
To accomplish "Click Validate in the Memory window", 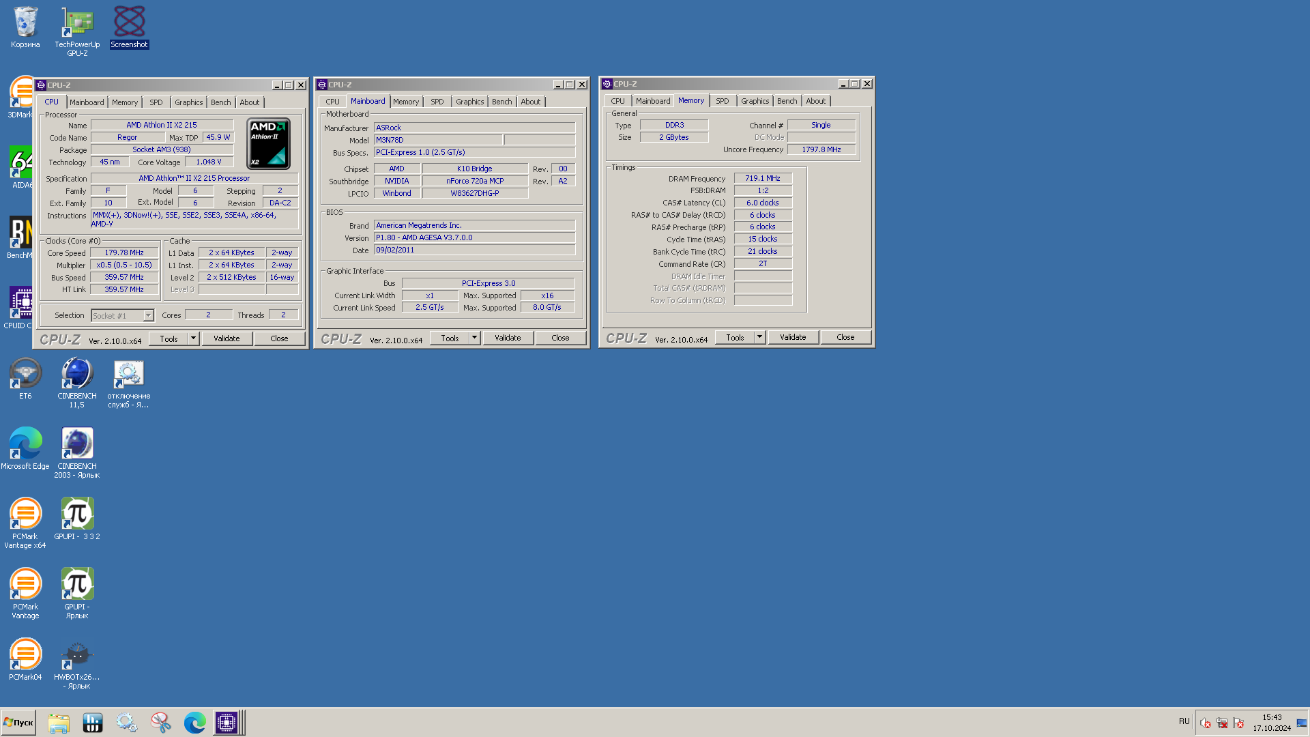I will pos(793,337).
